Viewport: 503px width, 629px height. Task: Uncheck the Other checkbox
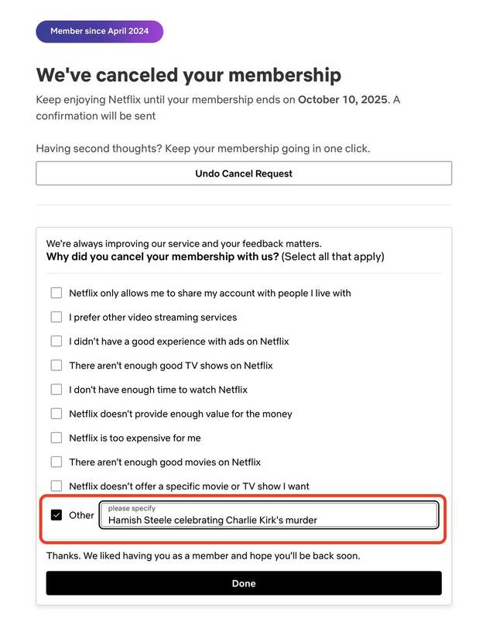(x=56, y=515)
